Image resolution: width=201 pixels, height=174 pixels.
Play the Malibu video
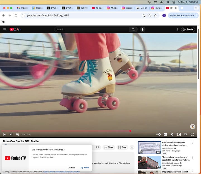[4, 134]
